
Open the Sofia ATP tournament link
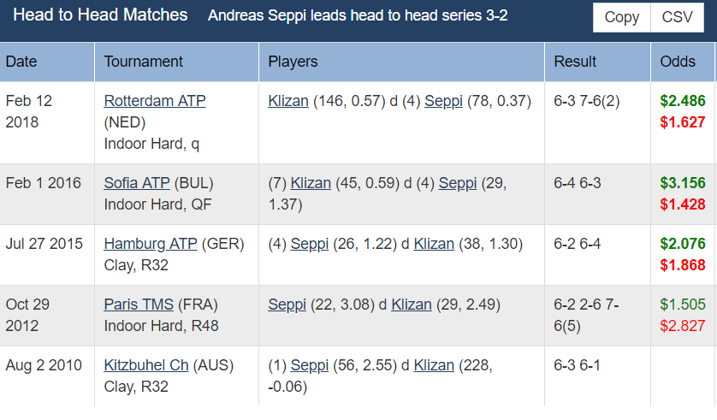[137, 183]
